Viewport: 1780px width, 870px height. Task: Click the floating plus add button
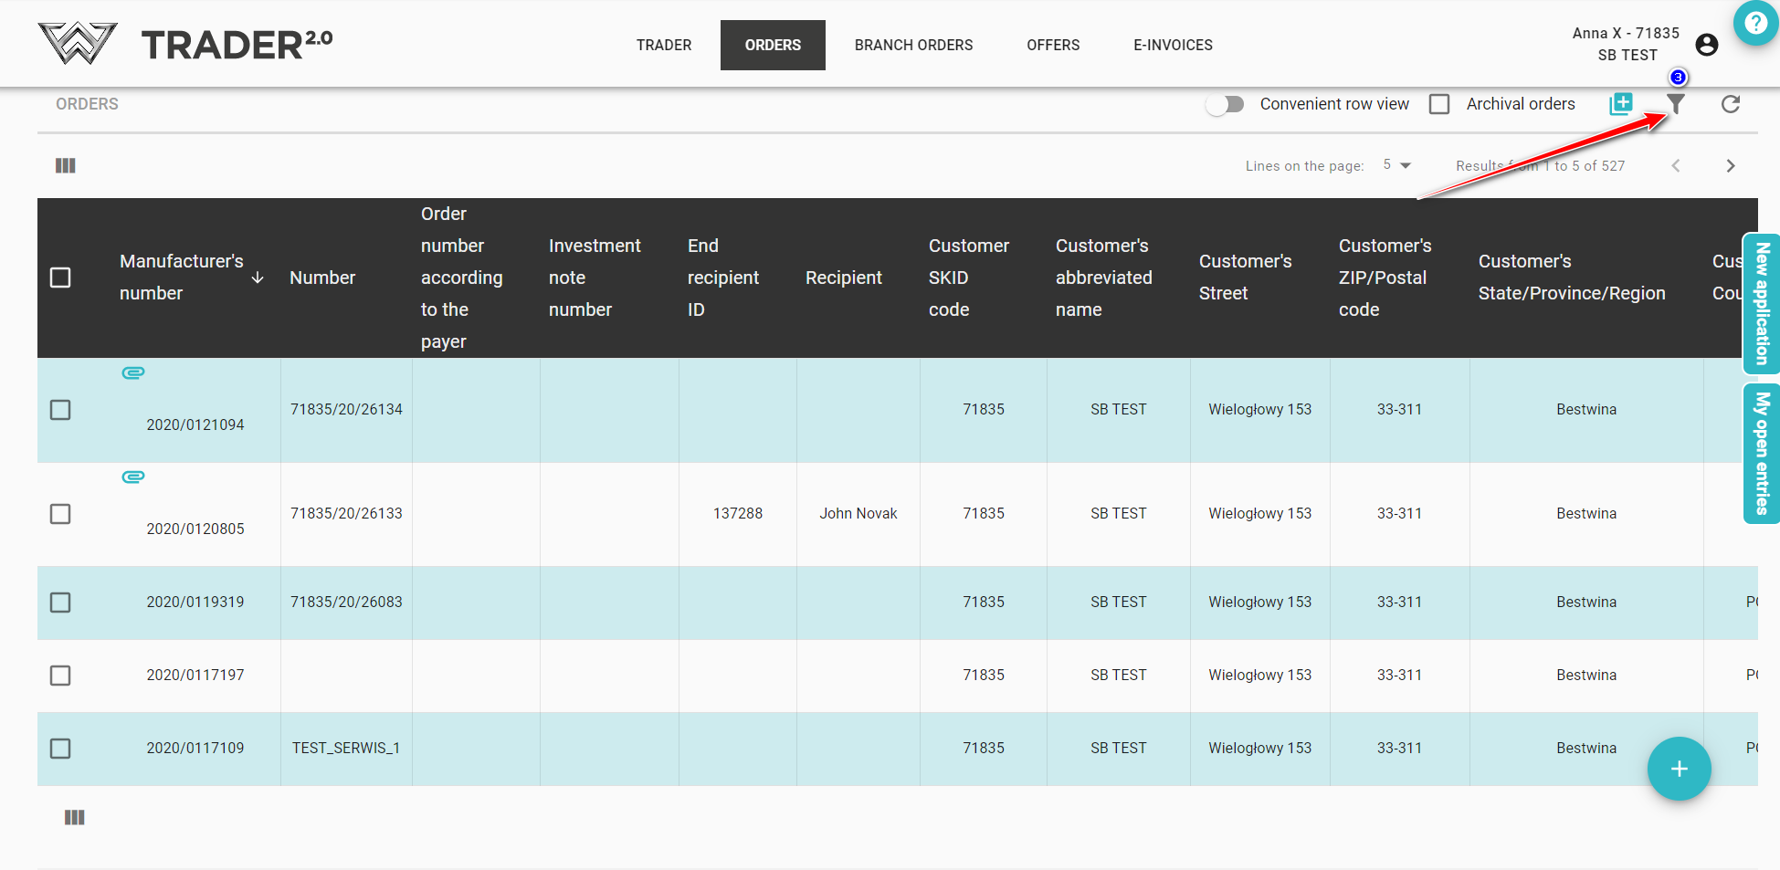coord(1679,769)
